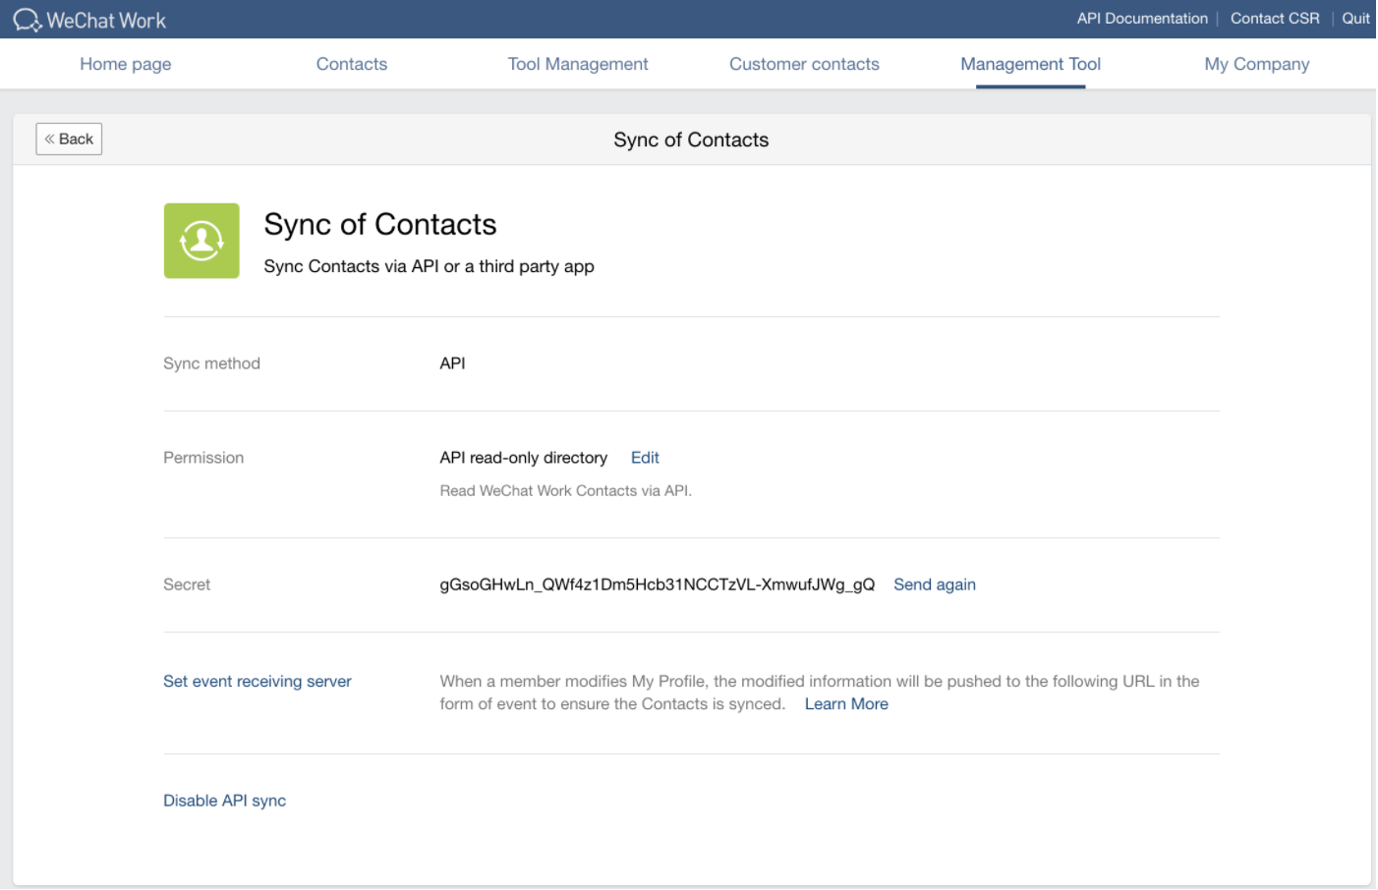Open Set event receiving server
Image resolution: width=1378 pixels, height=890 pixels.
258,682
